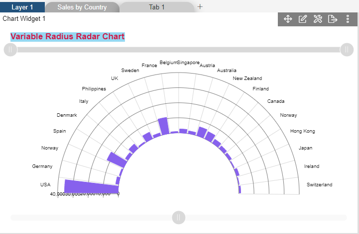
Task: Click the Germany axis label
Action: [x=42, y=166]
